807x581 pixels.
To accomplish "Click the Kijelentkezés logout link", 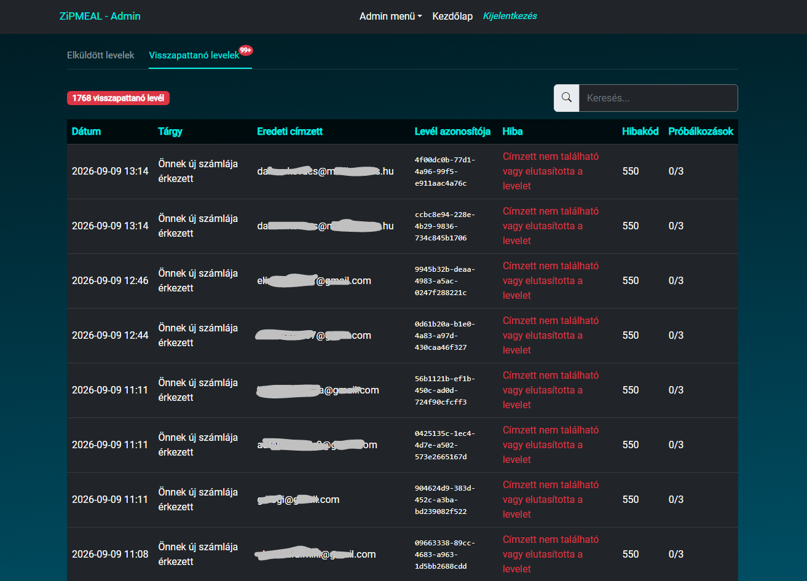I will coord(510,17).
